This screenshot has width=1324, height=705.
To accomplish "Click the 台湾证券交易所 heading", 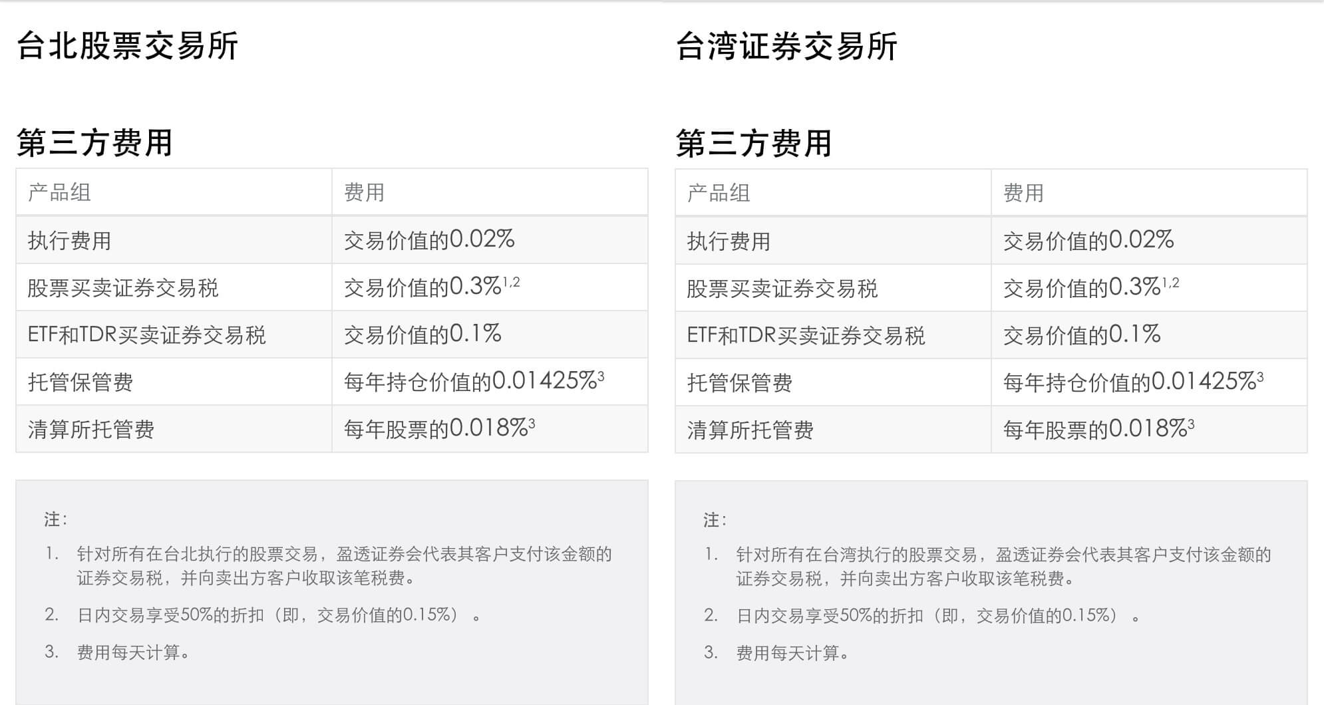I will point(786,47).
